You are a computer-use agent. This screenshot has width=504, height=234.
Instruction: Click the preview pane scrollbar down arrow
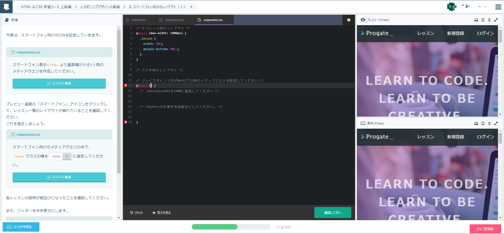click(500, 114)
